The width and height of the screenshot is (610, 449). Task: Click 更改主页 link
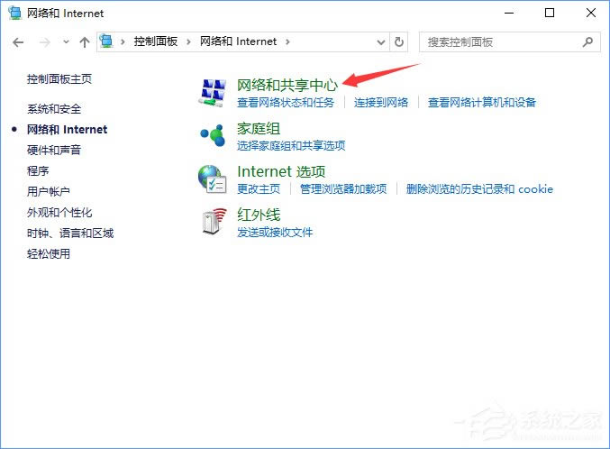pos(259,188)
